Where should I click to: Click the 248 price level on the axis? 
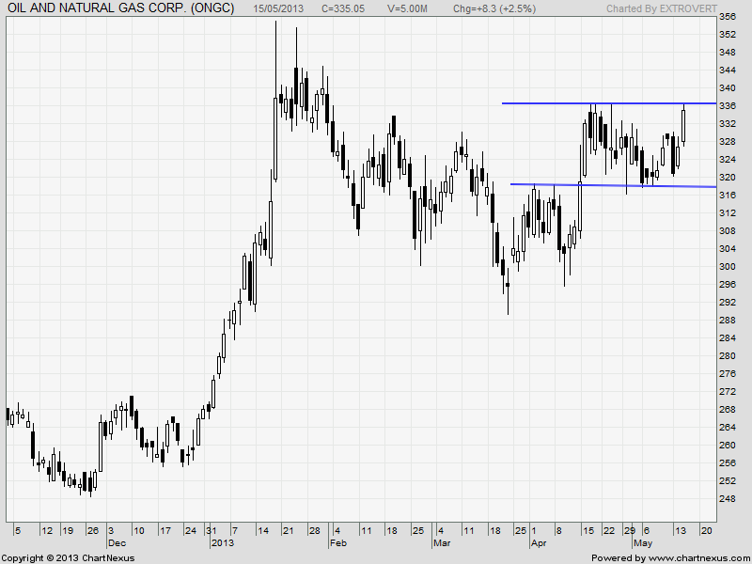(728, 498)
